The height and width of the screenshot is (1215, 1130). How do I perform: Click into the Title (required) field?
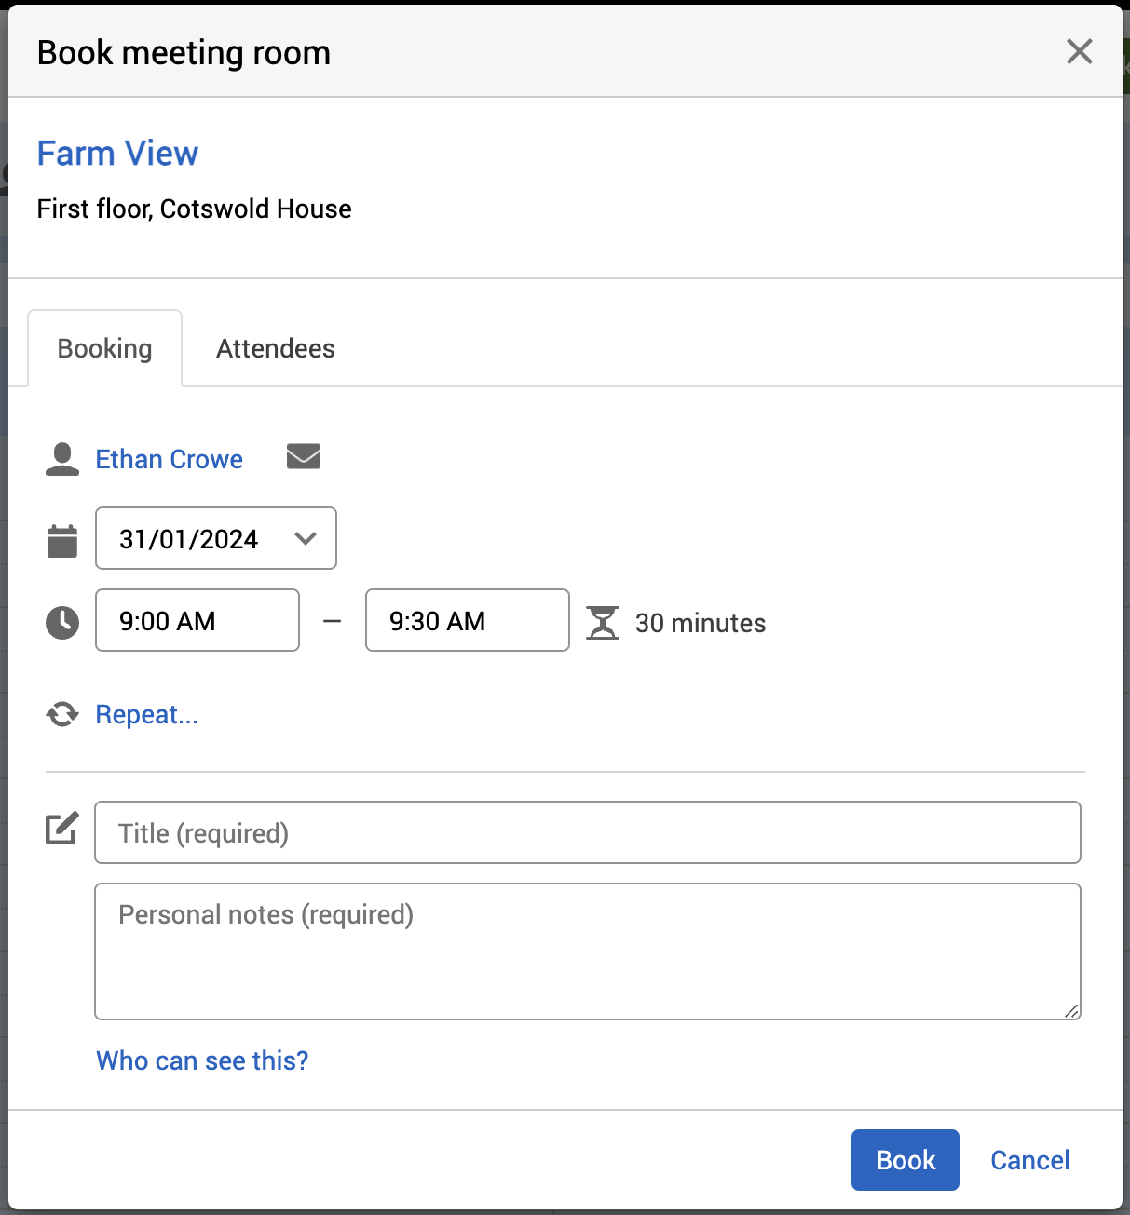[x=587, y=832]
